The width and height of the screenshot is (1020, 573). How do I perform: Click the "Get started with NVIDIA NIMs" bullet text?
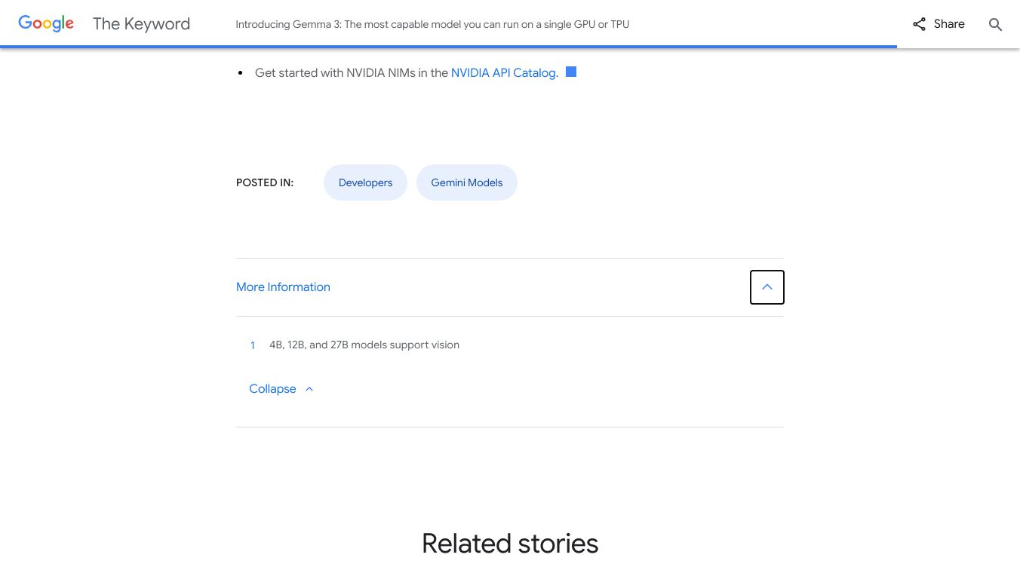351,73
